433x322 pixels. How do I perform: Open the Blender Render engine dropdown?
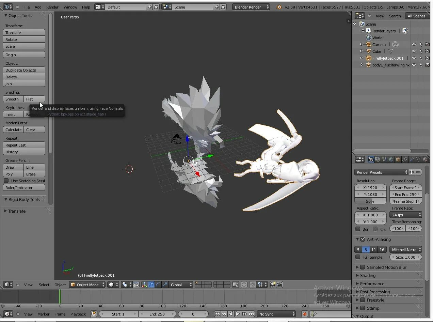click(251, 7)
